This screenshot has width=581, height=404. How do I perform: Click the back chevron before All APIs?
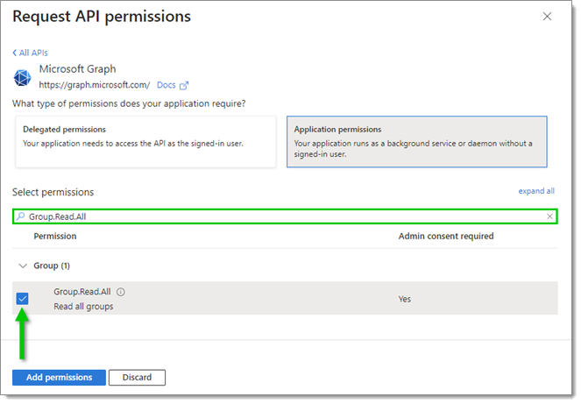[15, 53]
